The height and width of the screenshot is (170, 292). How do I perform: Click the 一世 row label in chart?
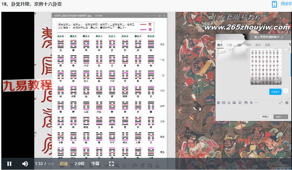162,60
